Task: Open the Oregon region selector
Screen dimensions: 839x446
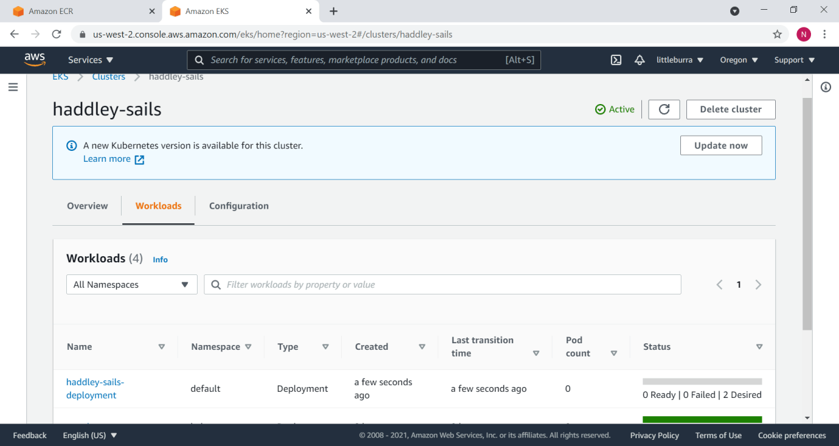Action: [739, 60]
